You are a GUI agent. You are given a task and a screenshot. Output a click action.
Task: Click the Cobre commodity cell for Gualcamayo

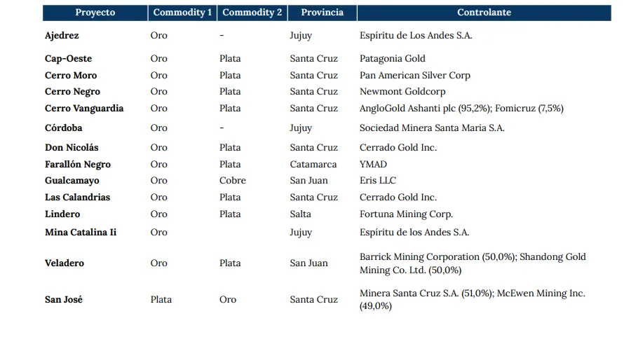tap(233, 181)
